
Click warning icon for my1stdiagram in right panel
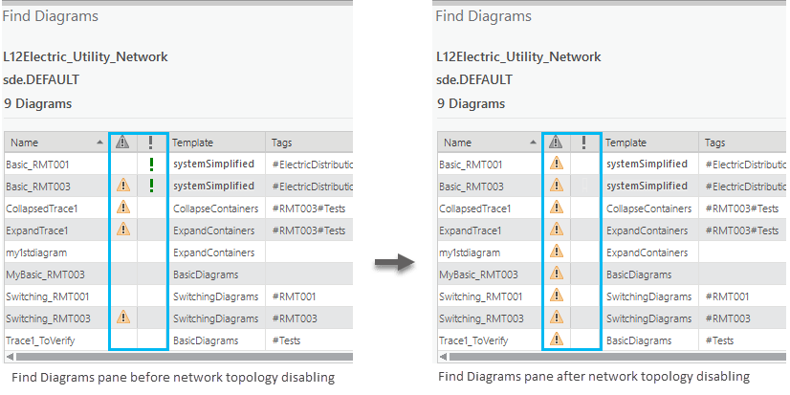556,252
